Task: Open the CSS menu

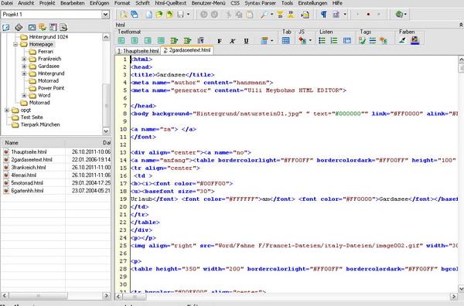Action: point(235,3)
